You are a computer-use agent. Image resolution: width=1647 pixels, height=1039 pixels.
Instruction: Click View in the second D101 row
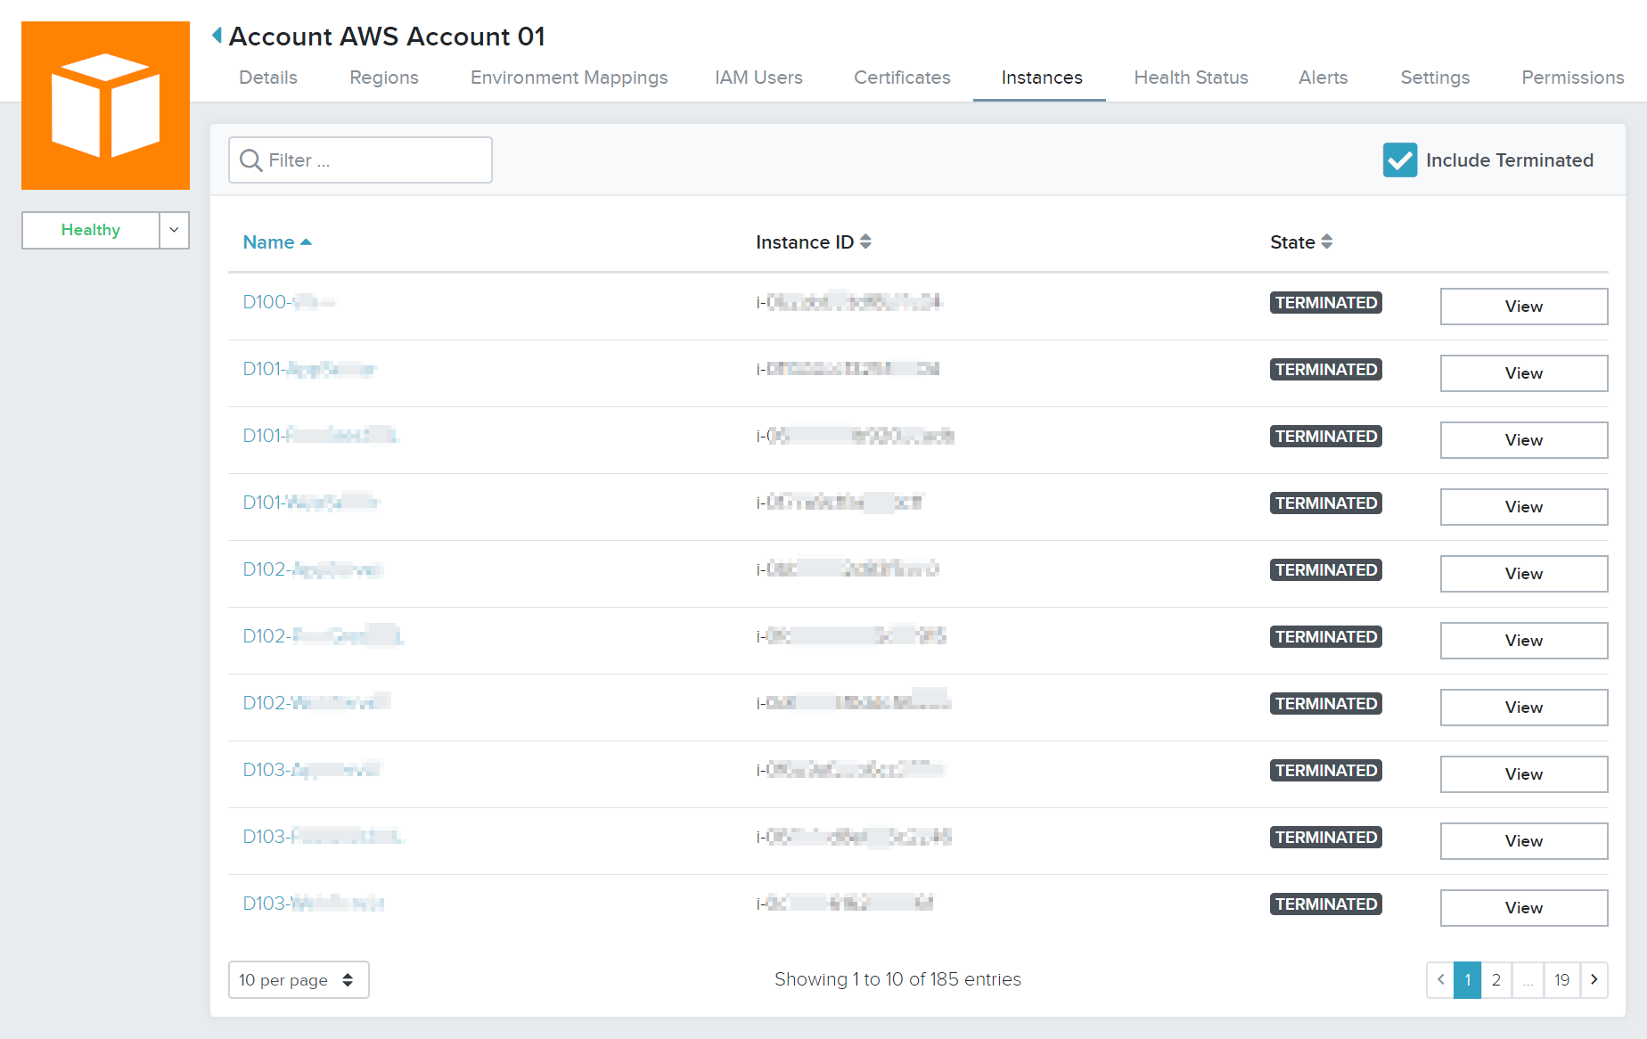[x=1524, y=440]
